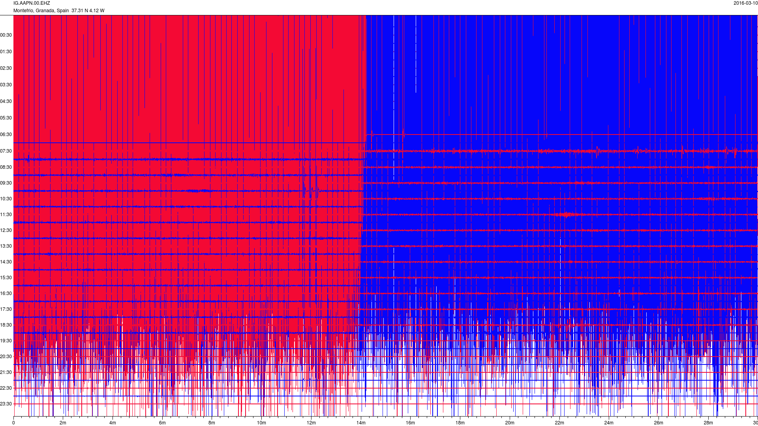Select the 13:30 time row label

pos(6,246)
